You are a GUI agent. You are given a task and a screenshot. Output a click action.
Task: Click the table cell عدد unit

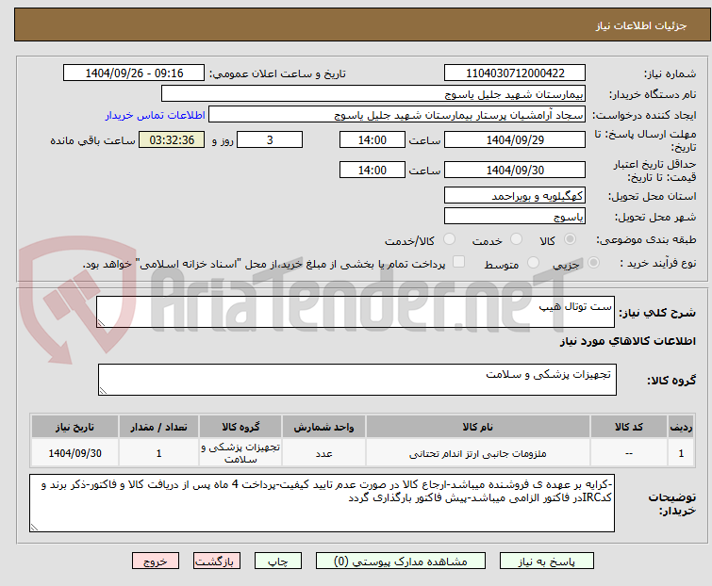pos(323,453)
